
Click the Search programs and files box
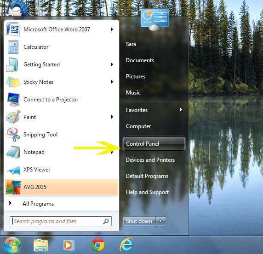(x=61, y=221)
